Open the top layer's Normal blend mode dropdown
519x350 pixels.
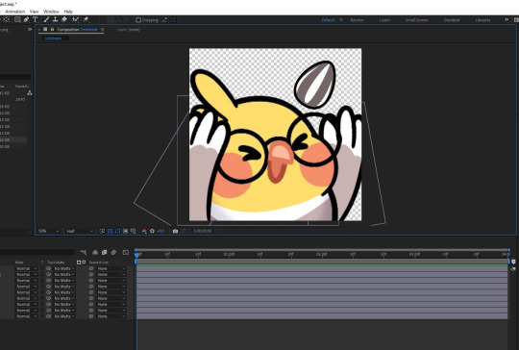(x=27, y=268)
